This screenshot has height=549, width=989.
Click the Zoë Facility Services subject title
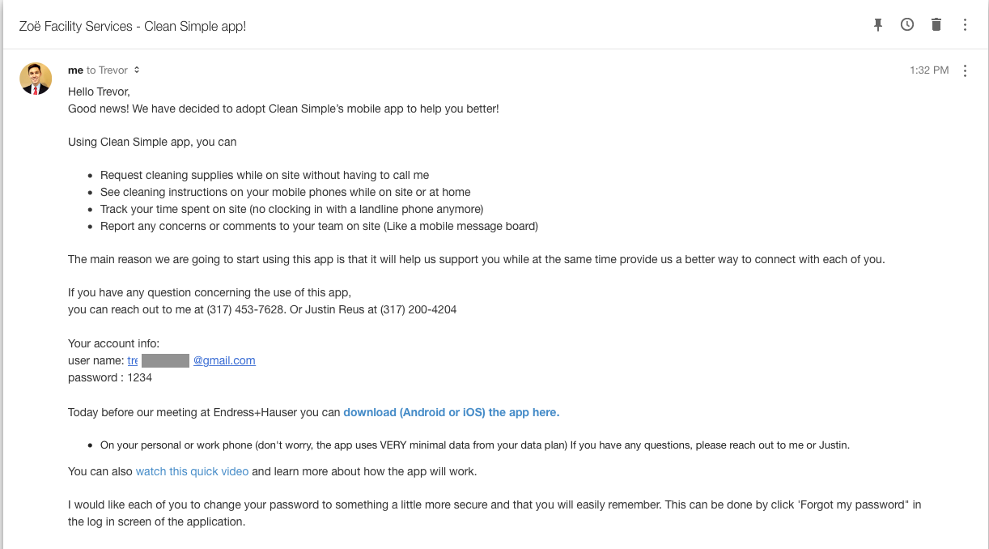(133, 26)
